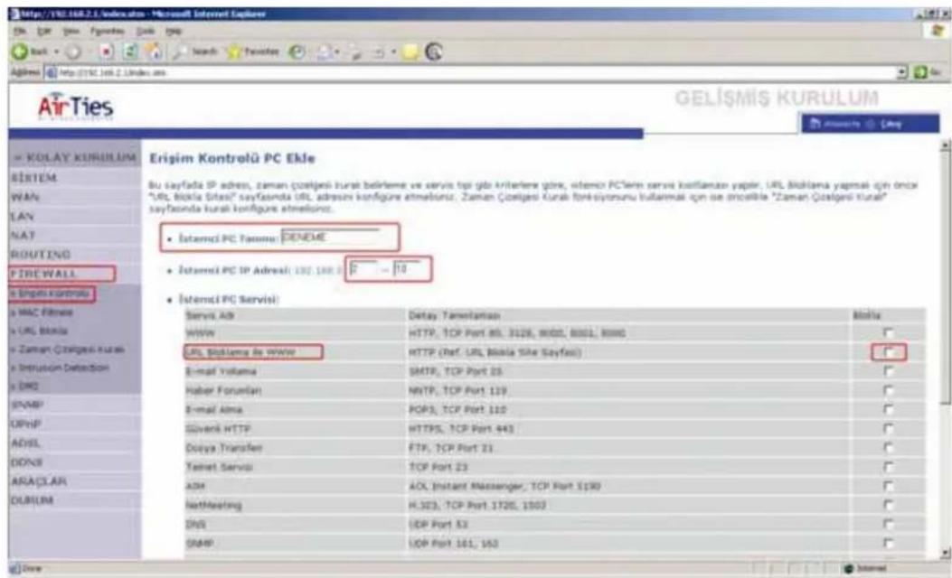Click the page icon in the address bar

[51, 73]
